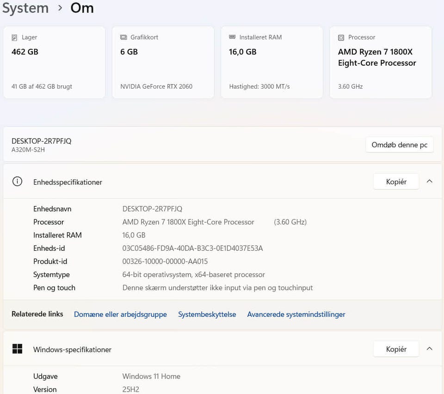Click the graphics card icon beside Grafikkort

click(123, 37)
